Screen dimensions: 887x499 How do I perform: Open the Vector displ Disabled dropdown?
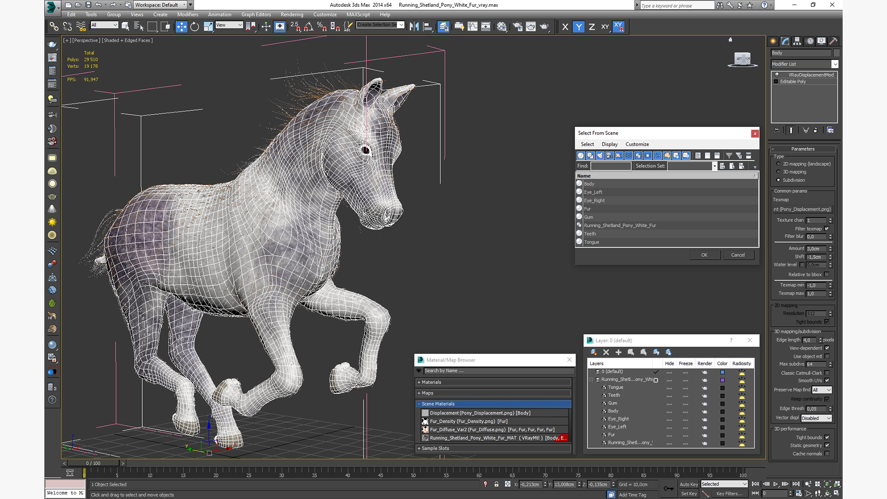816,418
